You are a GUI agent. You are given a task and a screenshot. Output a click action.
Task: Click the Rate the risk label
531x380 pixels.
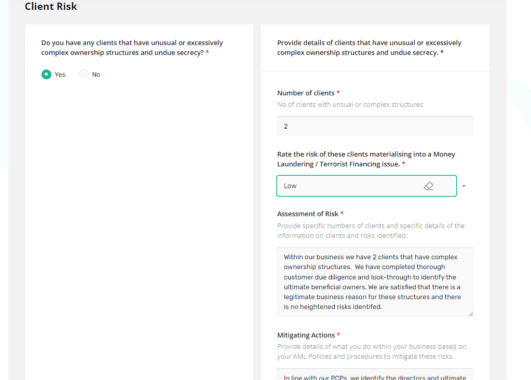coord(366,159)
